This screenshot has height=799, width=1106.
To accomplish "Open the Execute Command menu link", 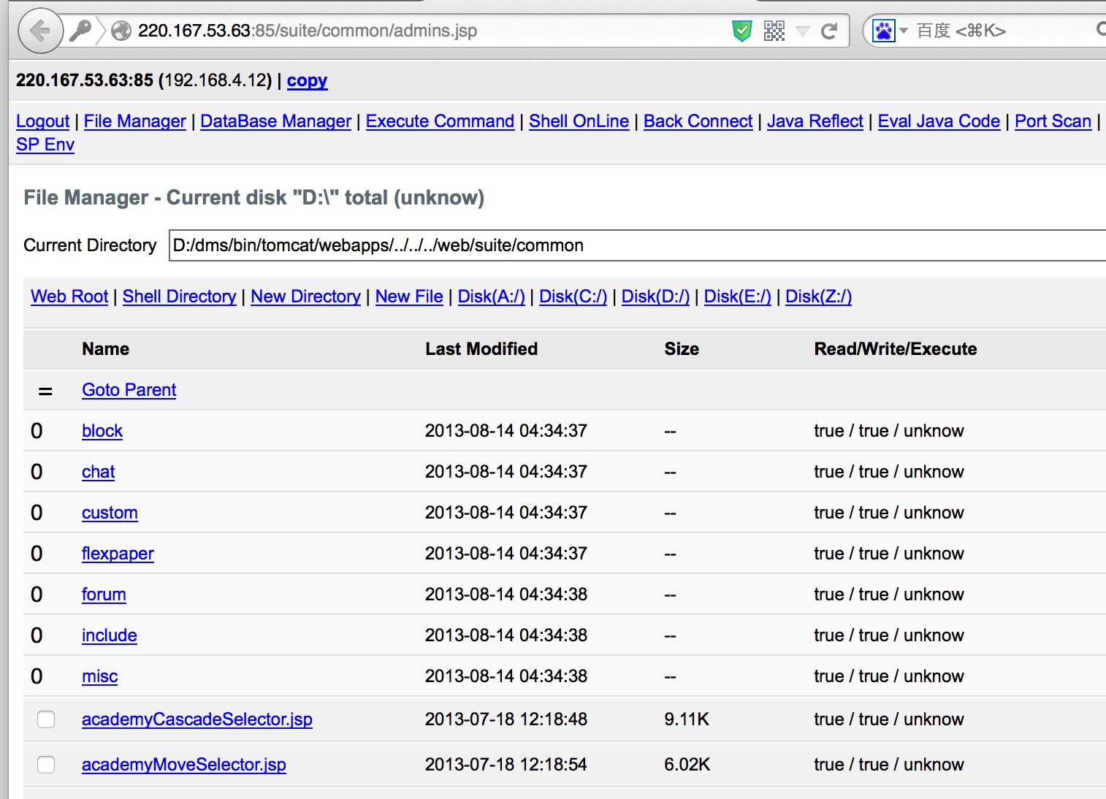I will point(440,121).
